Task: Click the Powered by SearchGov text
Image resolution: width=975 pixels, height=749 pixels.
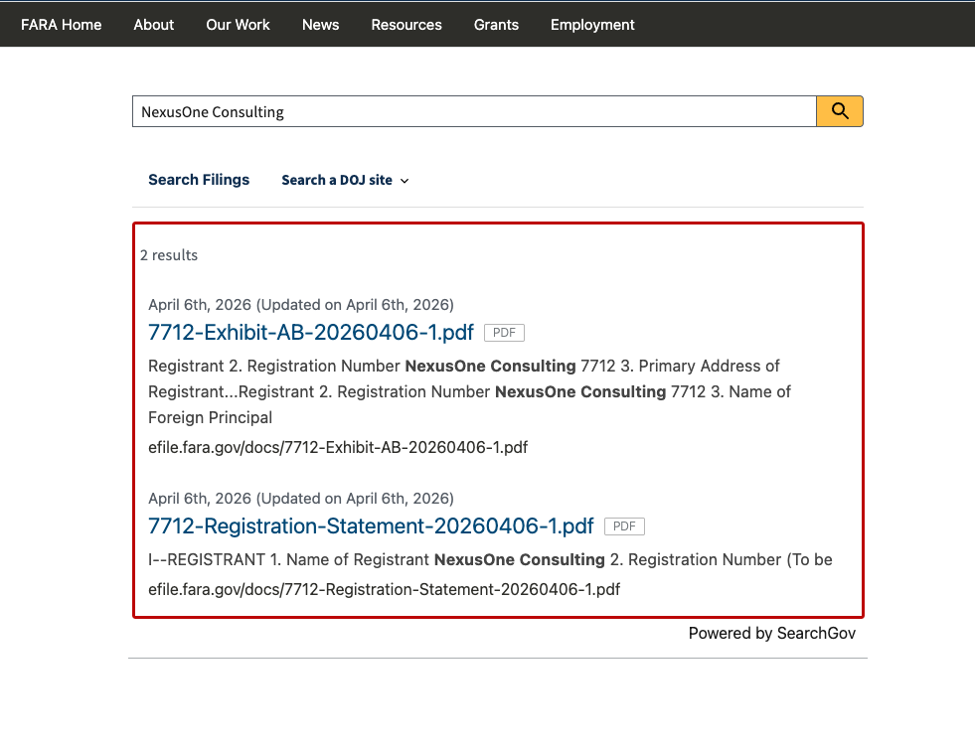Action: [771, 633]
